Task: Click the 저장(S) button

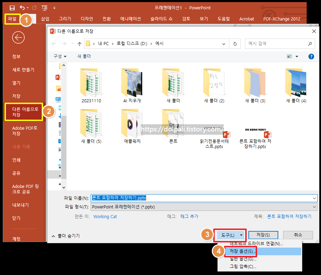Action: 263,235
